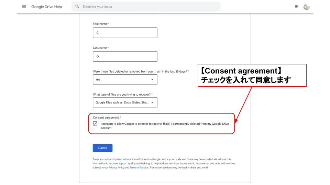Click the search magnifier icon

(77, 7)
